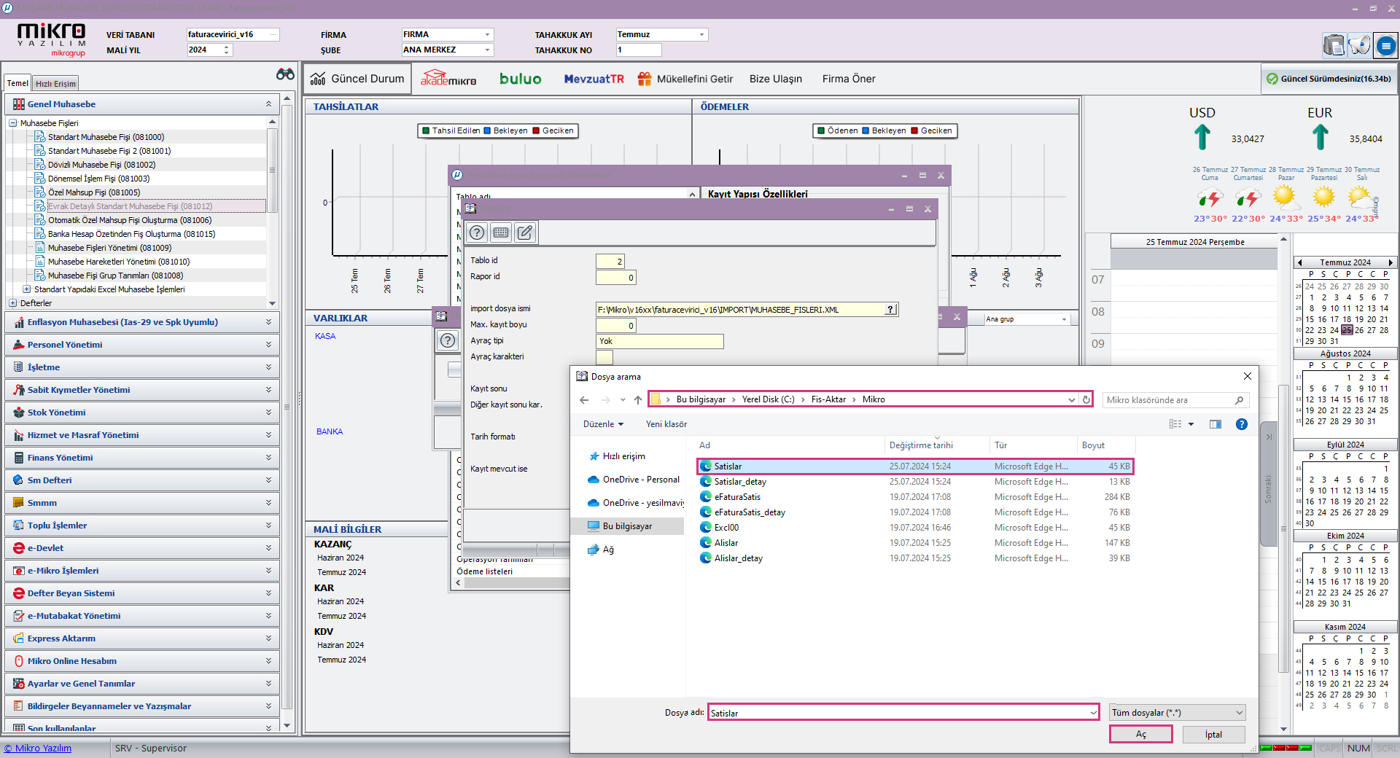Click the refresh icon in file dialog address bar
The image size is (1400, 758).
tap(1086, 399)
